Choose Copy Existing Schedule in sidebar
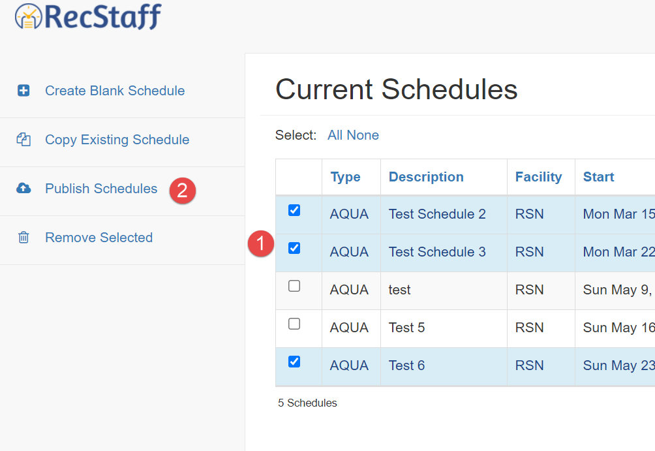The image size is (655, 451). [117, 140]
